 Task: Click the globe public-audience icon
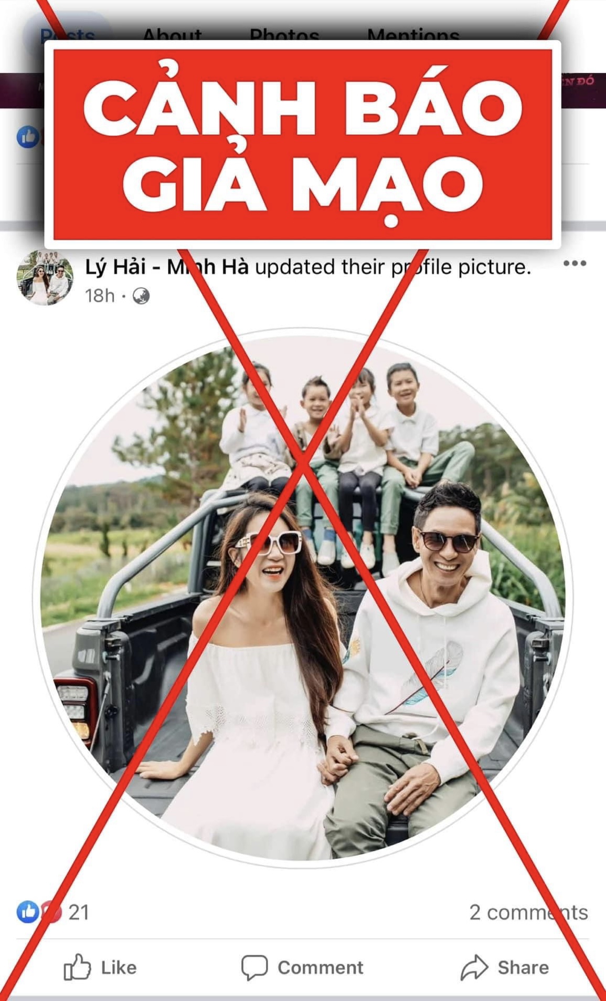141,296
